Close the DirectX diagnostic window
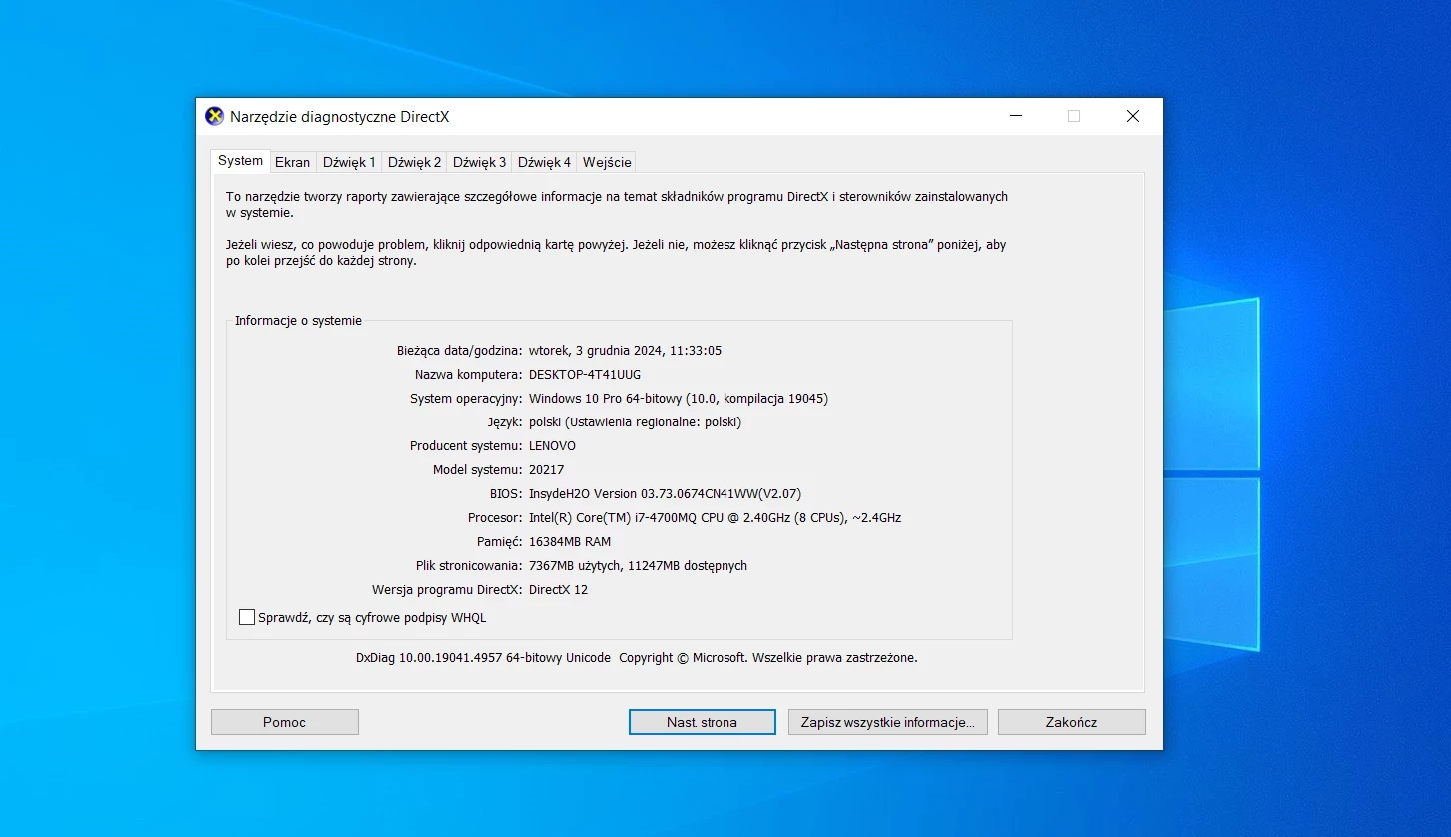Image resolution: width=1451 pixels, height=837 pixels. click(1133, 116)
